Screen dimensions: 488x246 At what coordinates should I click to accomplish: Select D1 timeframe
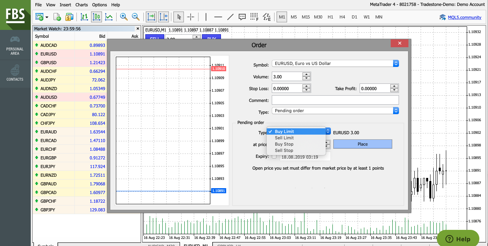(x=354, y=17)
